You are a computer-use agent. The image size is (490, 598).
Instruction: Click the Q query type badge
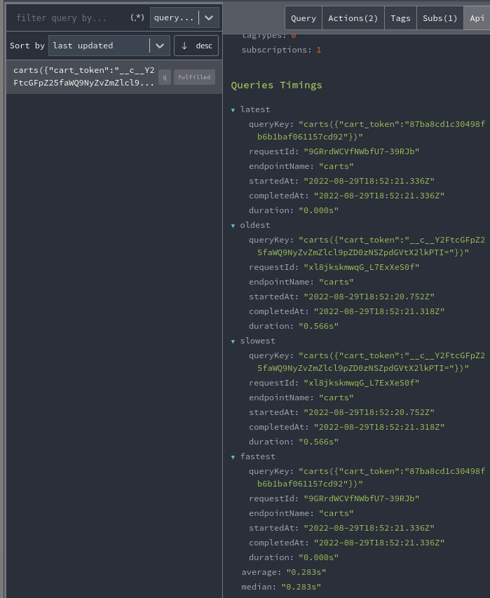pos(165,77)
